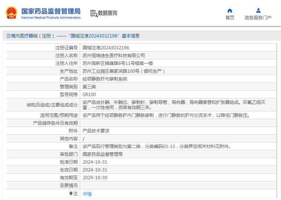
Task: Click the 境内医疗器械（注册）基本信息 heading
Action: (75, 36)
